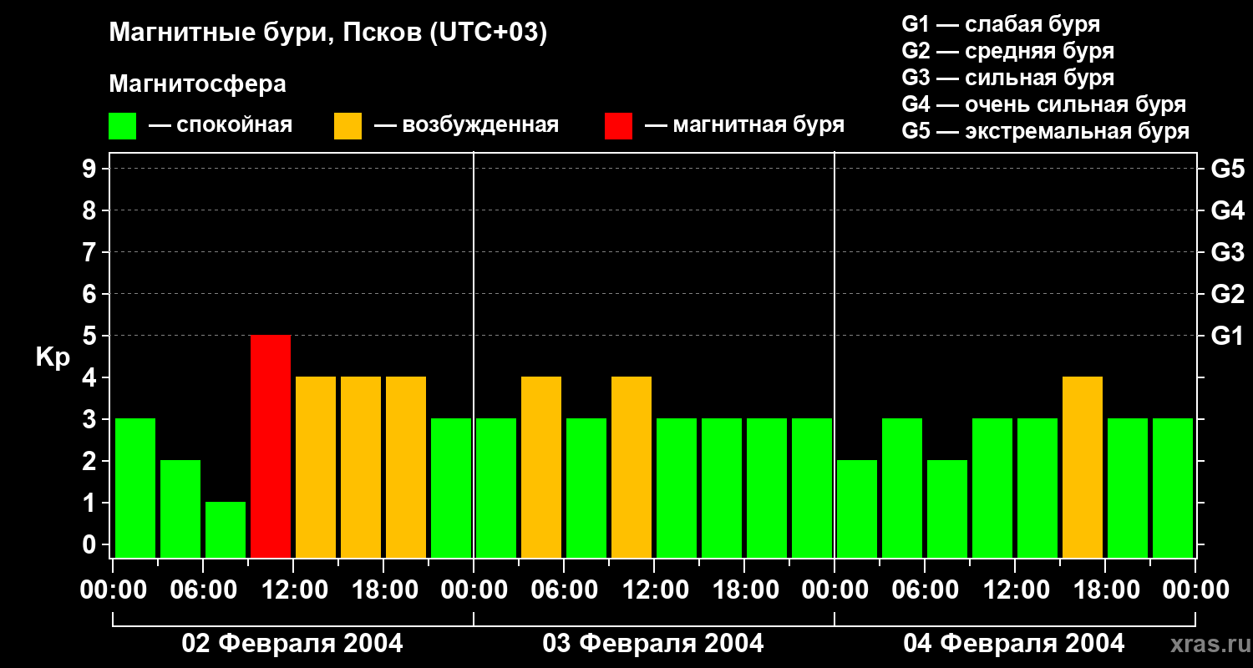Select the shortest green bar with Kp 1

pyautogui.click(x=226, y=529)
